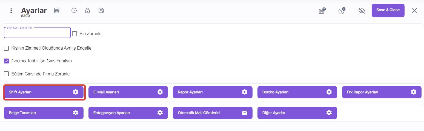This screenshot has width=424, height=131.
Task: Click the save icon with question badge
Action: coord(322,11)
